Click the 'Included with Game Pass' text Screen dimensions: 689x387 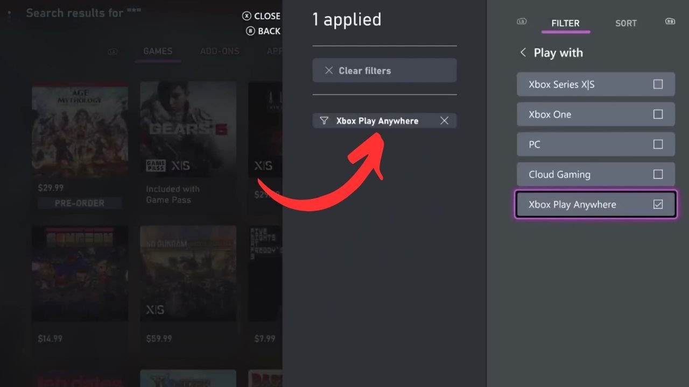tap(173, 194)
